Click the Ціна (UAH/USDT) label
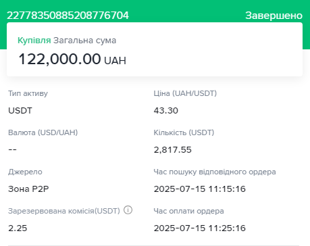Image resolution: width=310 pixels, height=246 pixels. pos(185,93)
